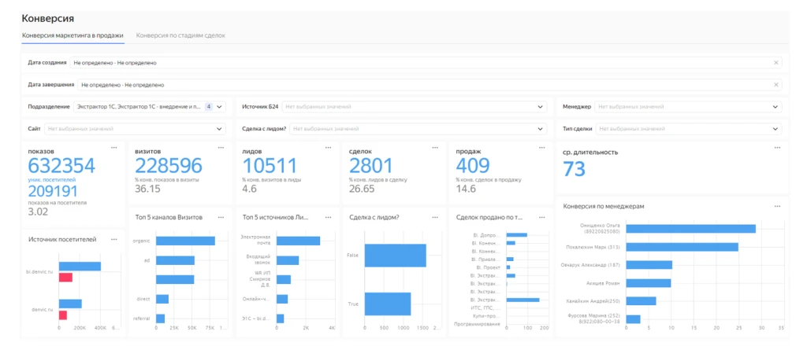Expand the Источник Б24 dropdown
807x357 pixels.
click(540, 106)
